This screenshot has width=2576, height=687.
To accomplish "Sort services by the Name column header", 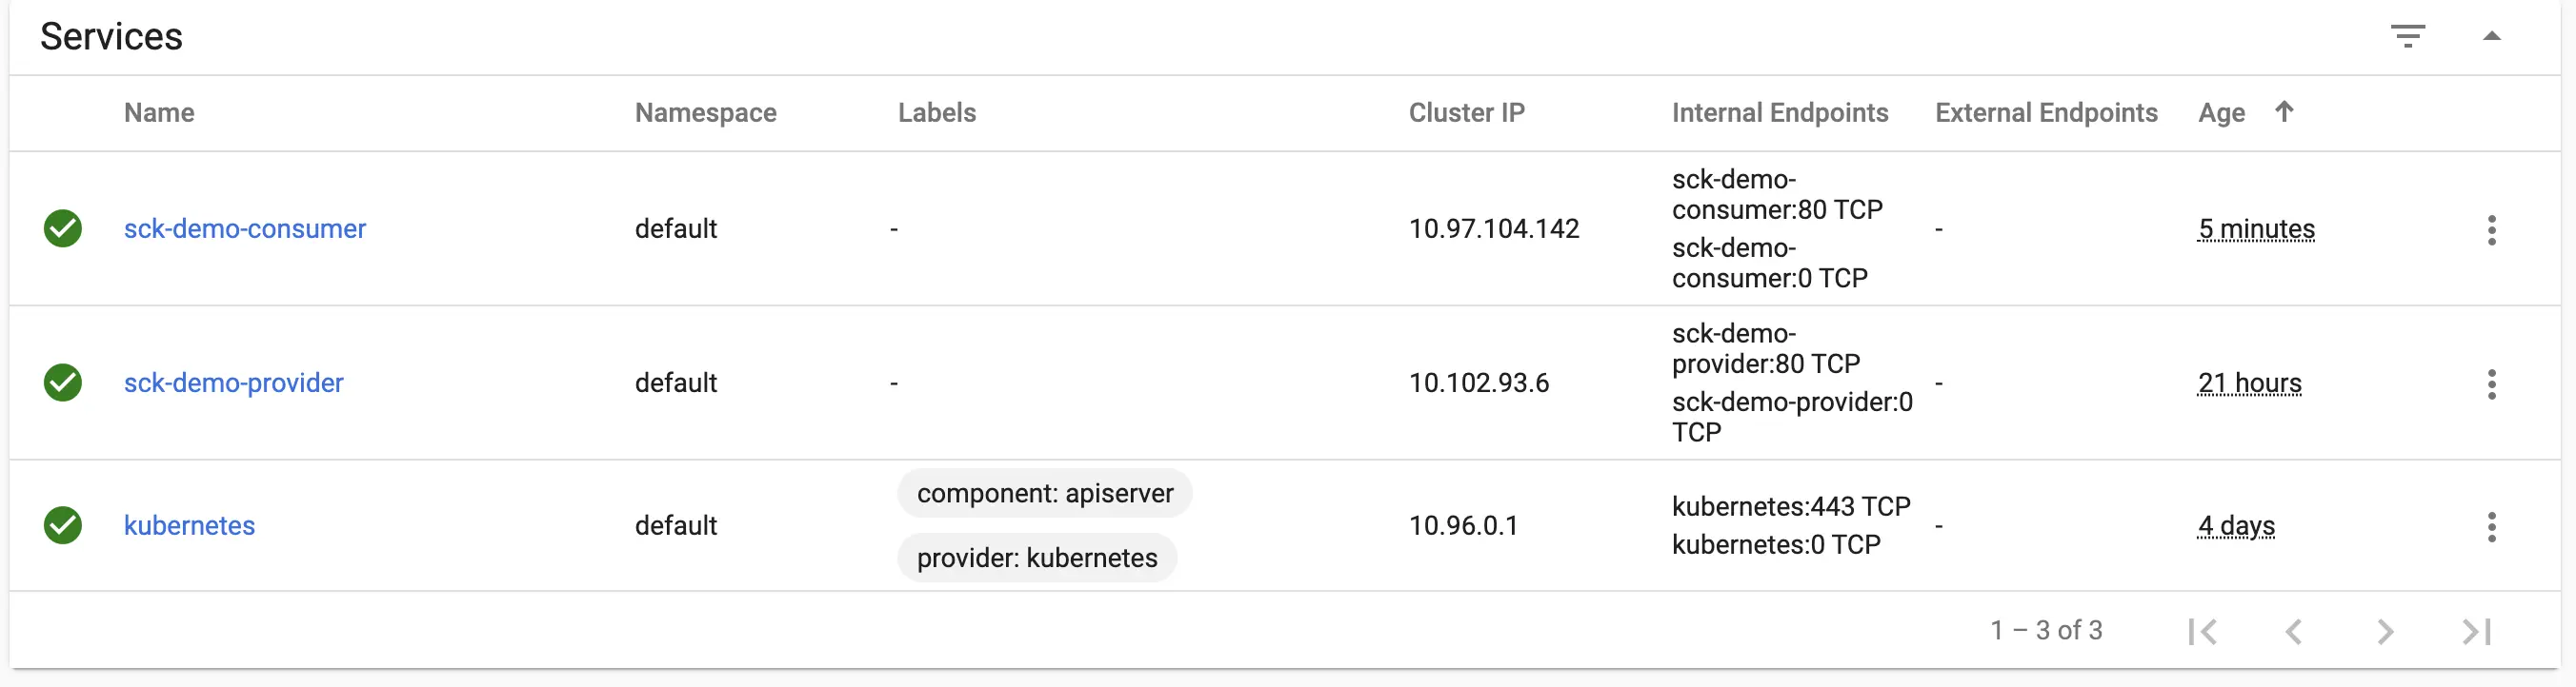I will point(159,113).
